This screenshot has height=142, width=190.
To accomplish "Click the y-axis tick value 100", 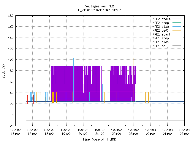I will [11, 60].
